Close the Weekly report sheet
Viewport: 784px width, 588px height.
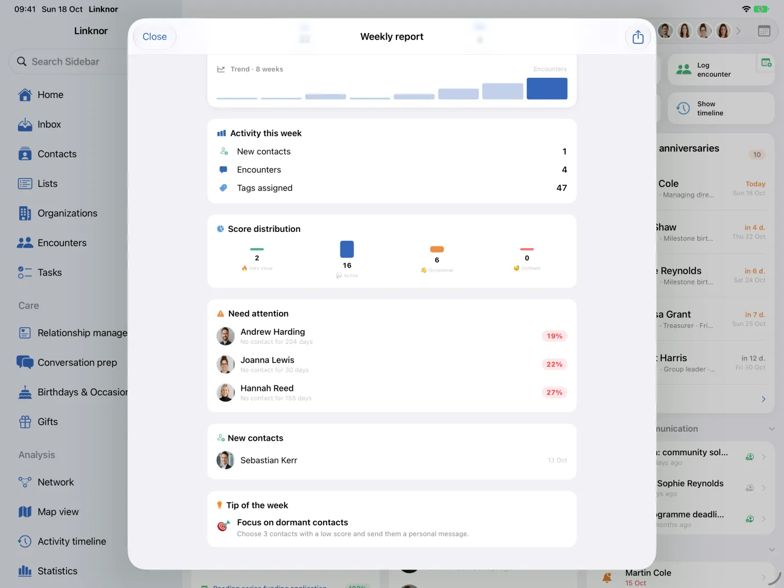point(155,37)
